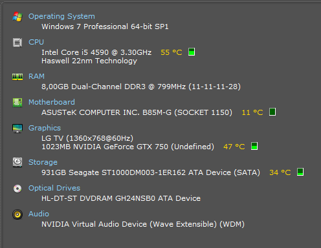Click the storage temperature status indicator
This screenshot has width=321, height=248.
300,172
